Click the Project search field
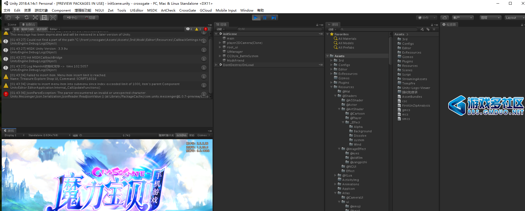 point(379,29)
